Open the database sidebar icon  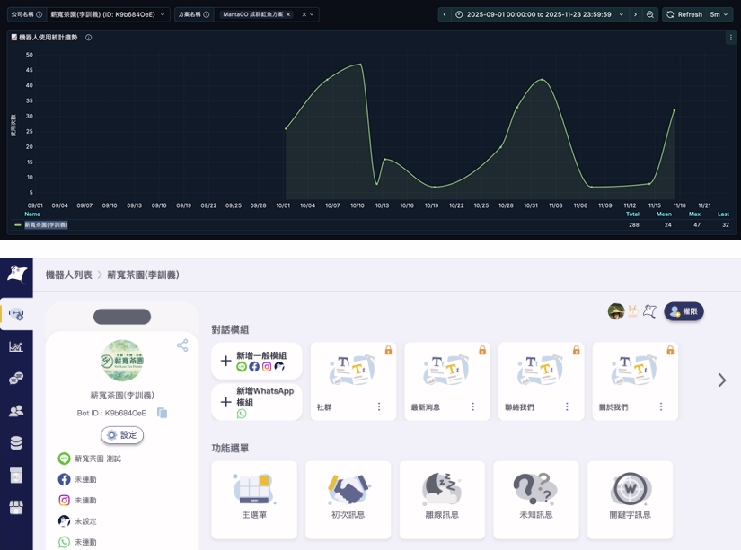16,443
